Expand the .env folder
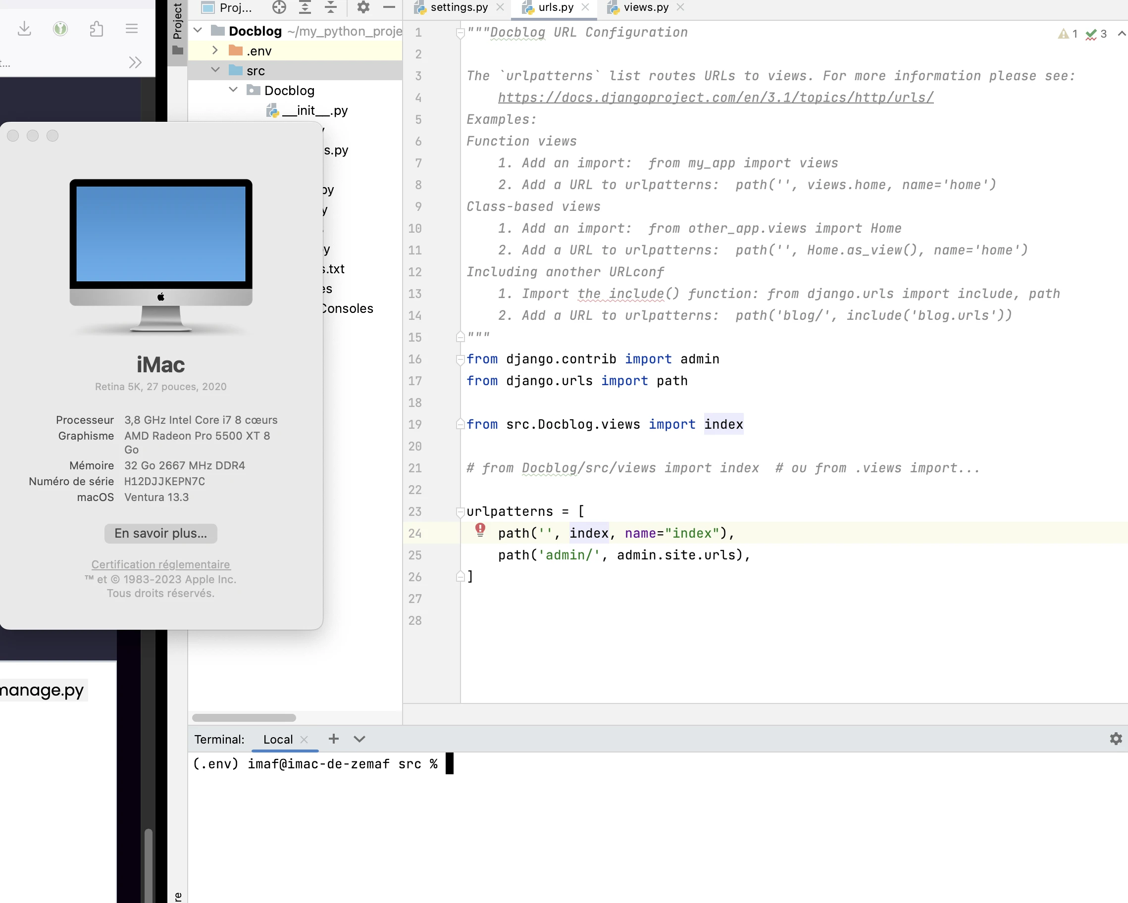Image resolution: width=1128 pixels, height=903 pixels. [215, 50]
